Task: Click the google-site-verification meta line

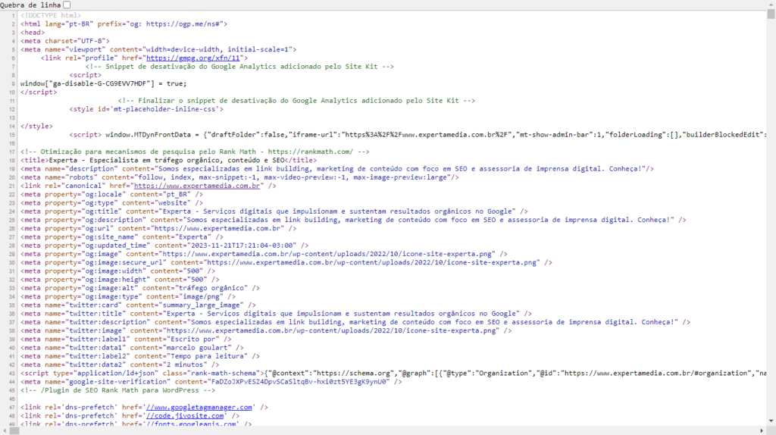Action: click(211, 382)
